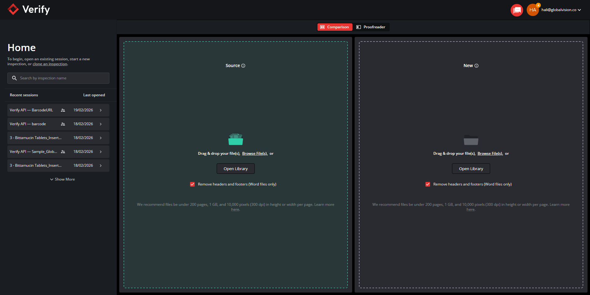Viewport: 590px width, 295px height.
Task: Click the New info icon
Action: (x=477, y=66)
